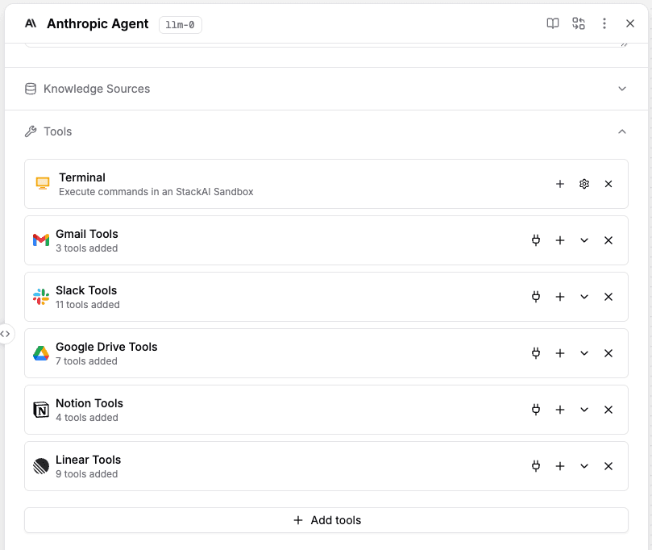Click the llm-0 node label badge
This screenshot has width=652, height=550.
click(x=180, y=25)
